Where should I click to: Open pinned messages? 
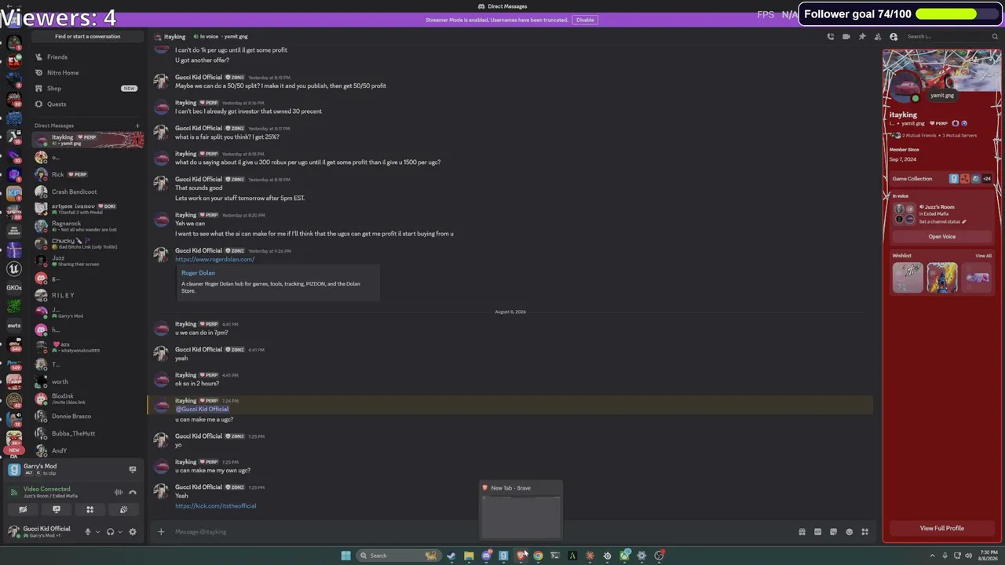pyautogui.click(x=862, y=36)
